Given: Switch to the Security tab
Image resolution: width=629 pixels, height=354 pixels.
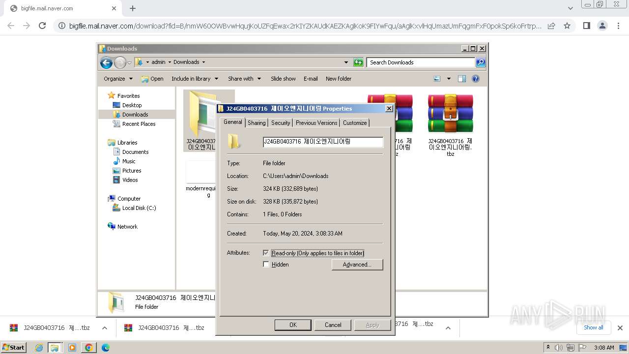Looking at the screenshot, I should 281,123.
